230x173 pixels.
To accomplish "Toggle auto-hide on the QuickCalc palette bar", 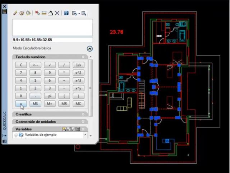I will pyautogui.click(x=5, y=135).
